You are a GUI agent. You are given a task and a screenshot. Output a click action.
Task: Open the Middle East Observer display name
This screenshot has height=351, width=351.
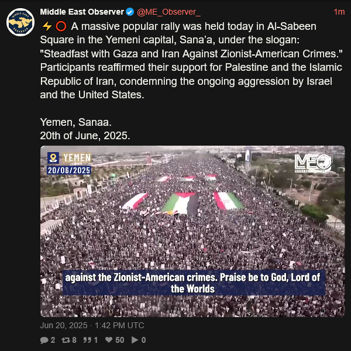(82, 12)
